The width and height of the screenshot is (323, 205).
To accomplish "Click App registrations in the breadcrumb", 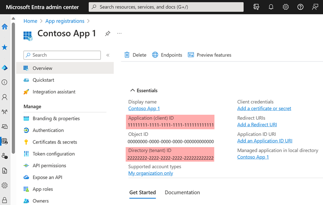I will point(65,21).
